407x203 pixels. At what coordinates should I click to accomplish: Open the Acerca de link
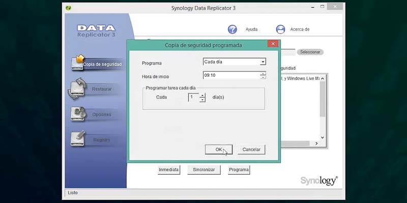click(300, 29)
